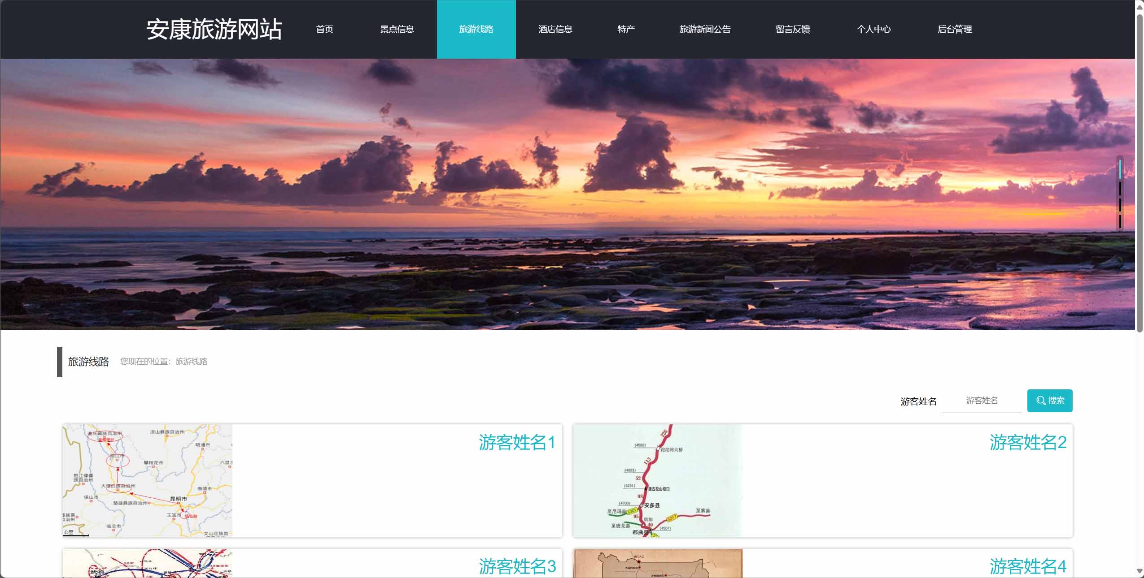Click the 安康旅游网站 site title
Image resolution: width=1144 pixels, height=578 pixels.
click(214, 30)
